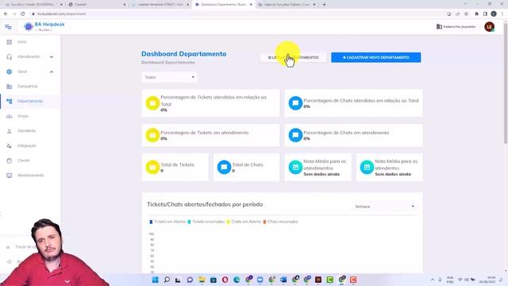Open the Atendente person icon
The image size is (508, 286).
click(10, 130)
